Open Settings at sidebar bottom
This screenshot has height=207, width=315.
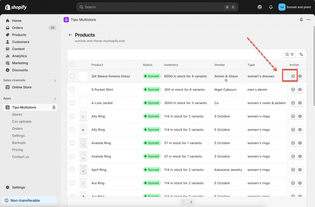coord(18,187)
